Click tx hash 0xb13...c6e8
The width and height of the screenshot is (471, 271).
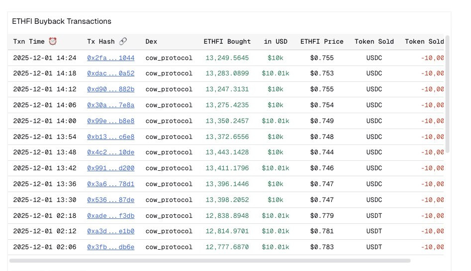coord(110,136)
